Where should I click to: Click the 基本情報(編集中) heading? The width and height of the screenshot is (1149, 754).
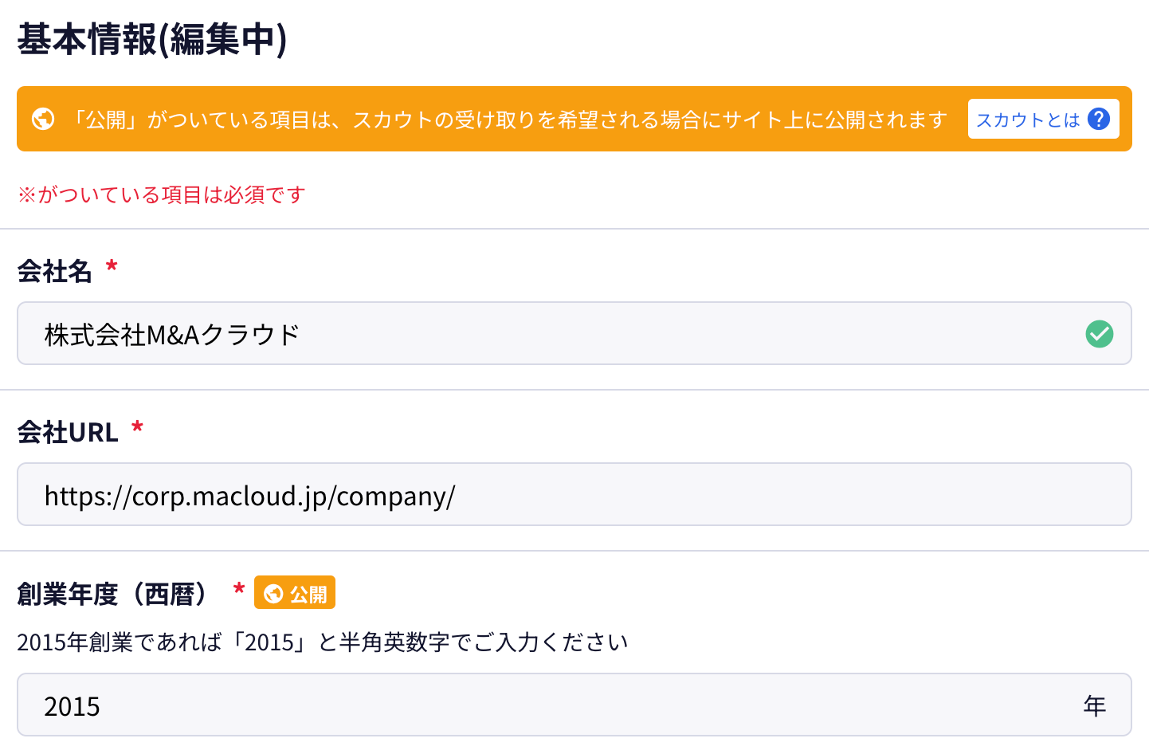[152, 40]
